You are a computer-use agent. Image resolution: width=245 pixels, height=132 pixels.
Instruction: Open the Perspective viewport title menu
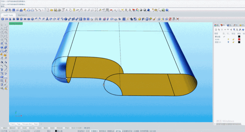15,23
